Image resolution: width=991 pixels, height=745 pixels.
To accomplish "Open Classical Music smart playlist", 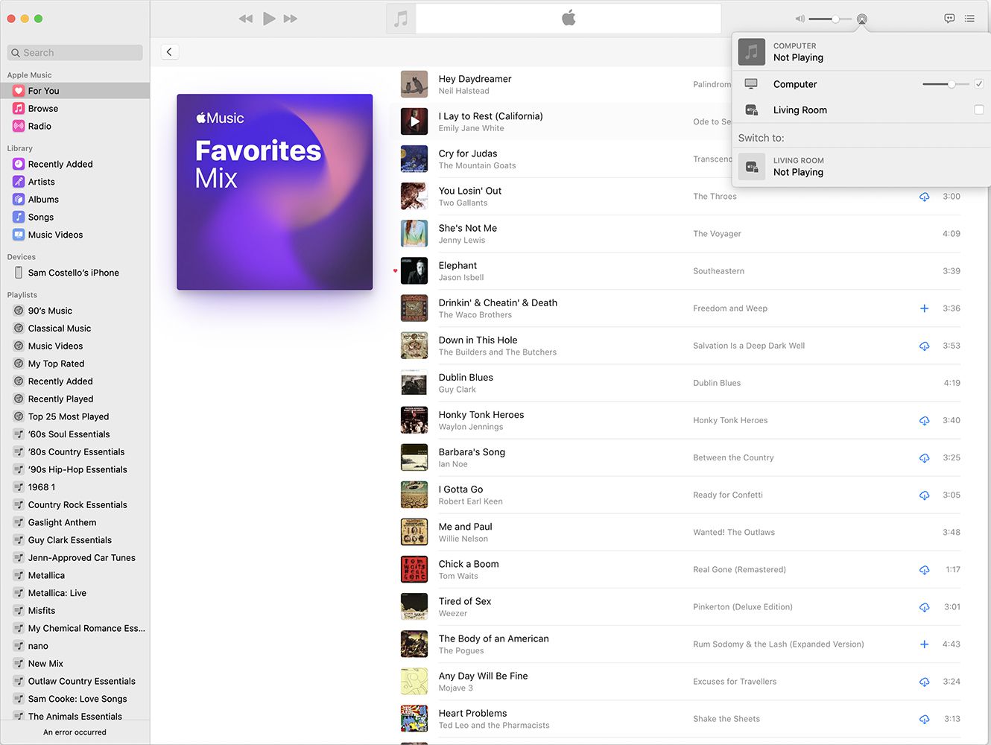I will point(75,329).
